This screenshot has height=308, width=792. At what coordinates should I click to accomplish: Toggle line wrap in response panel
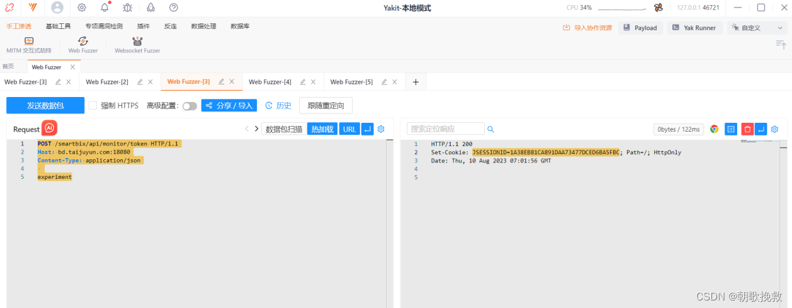click(x=761, y=129)
